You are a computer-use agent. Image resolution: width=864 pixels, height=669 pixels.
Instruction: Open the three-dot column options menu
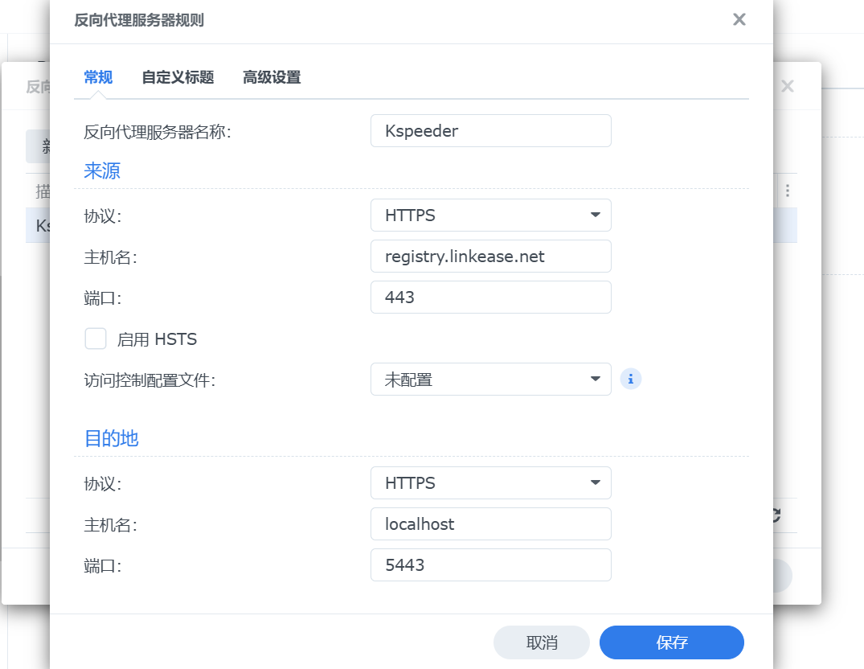click(787, 191)
